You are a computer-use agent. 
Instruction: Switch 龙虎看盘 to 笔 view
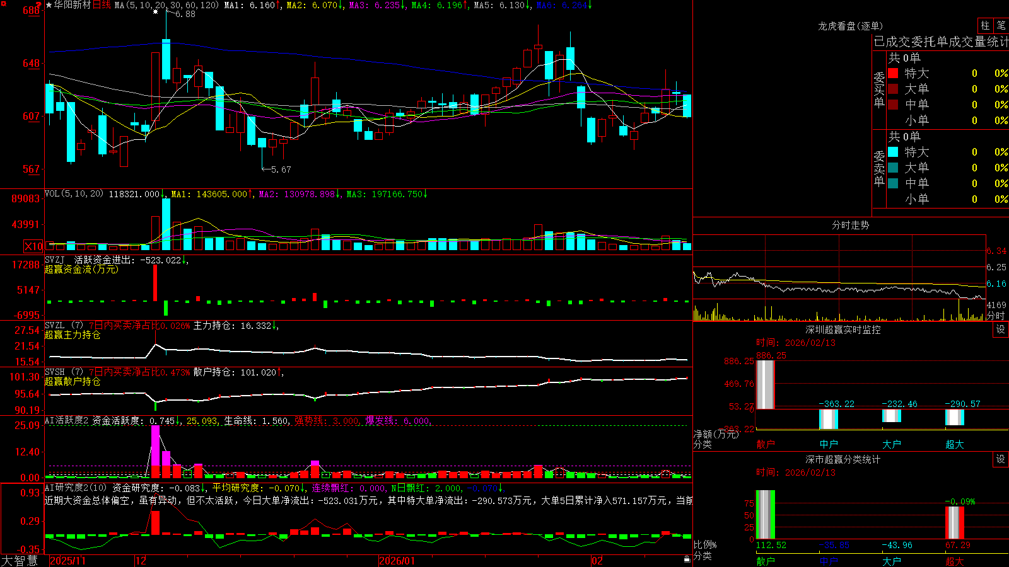1001,25
